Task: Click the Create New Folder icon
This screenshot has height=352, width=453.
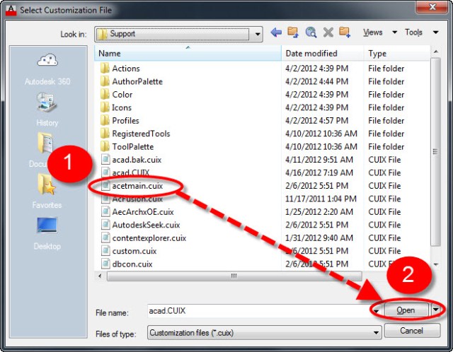Action: click(345, 33)
